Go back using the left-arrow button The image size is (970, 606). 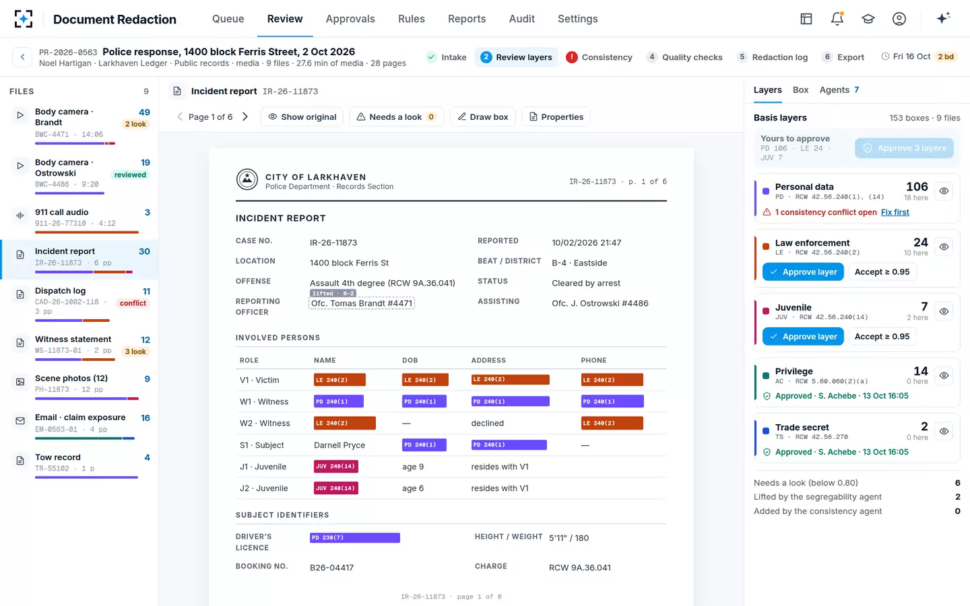point(22,57)
